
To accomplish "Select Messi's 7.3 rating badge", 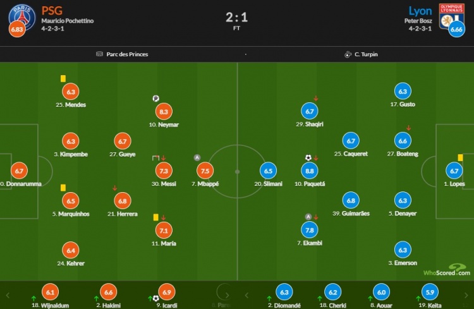I will (x=163, y=171).
